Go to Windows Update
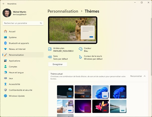 tap(23, 96)
